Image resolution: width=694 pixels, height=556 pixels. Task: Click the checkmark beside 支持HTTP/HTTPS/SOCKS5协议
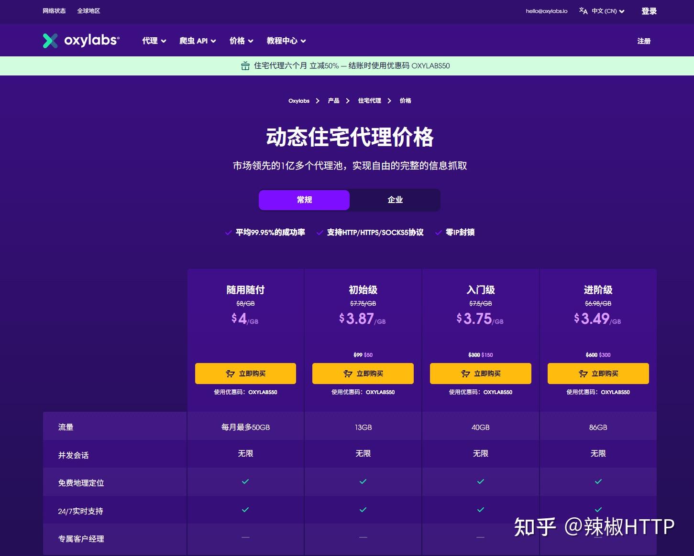[x=319, y=233]
